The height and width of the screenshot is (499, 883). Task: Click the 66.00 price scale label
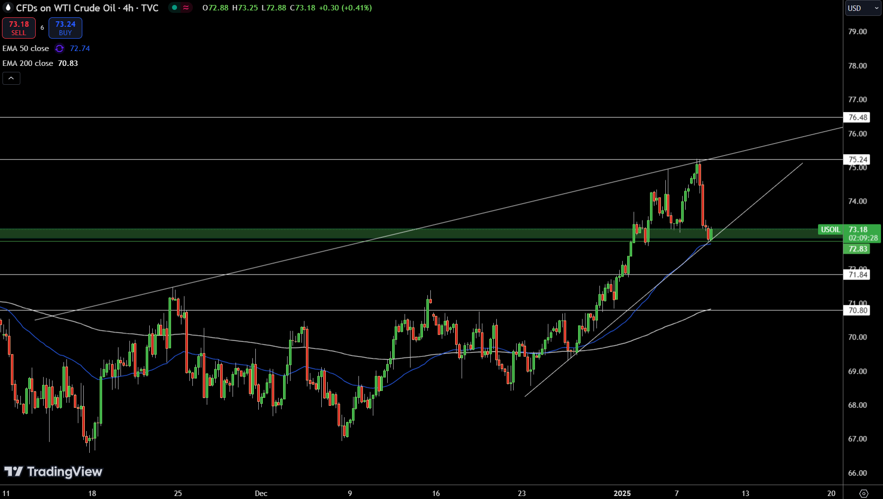858,473
